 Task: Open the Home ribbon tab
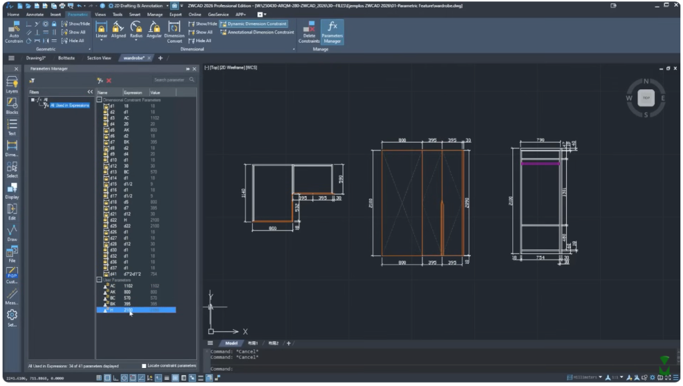(13, 15)
